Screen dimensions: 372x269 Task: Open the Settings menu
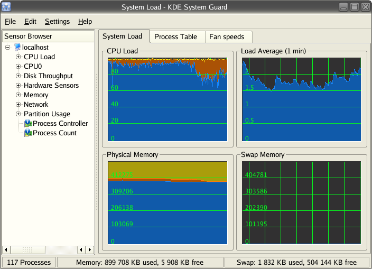57,22
